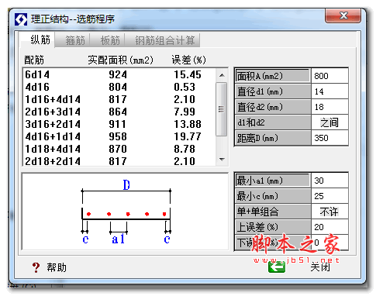Click the app logo icon in the title bar
This screenshot has height=296, width=376.
pyautogui.click(x=21, y=19)
